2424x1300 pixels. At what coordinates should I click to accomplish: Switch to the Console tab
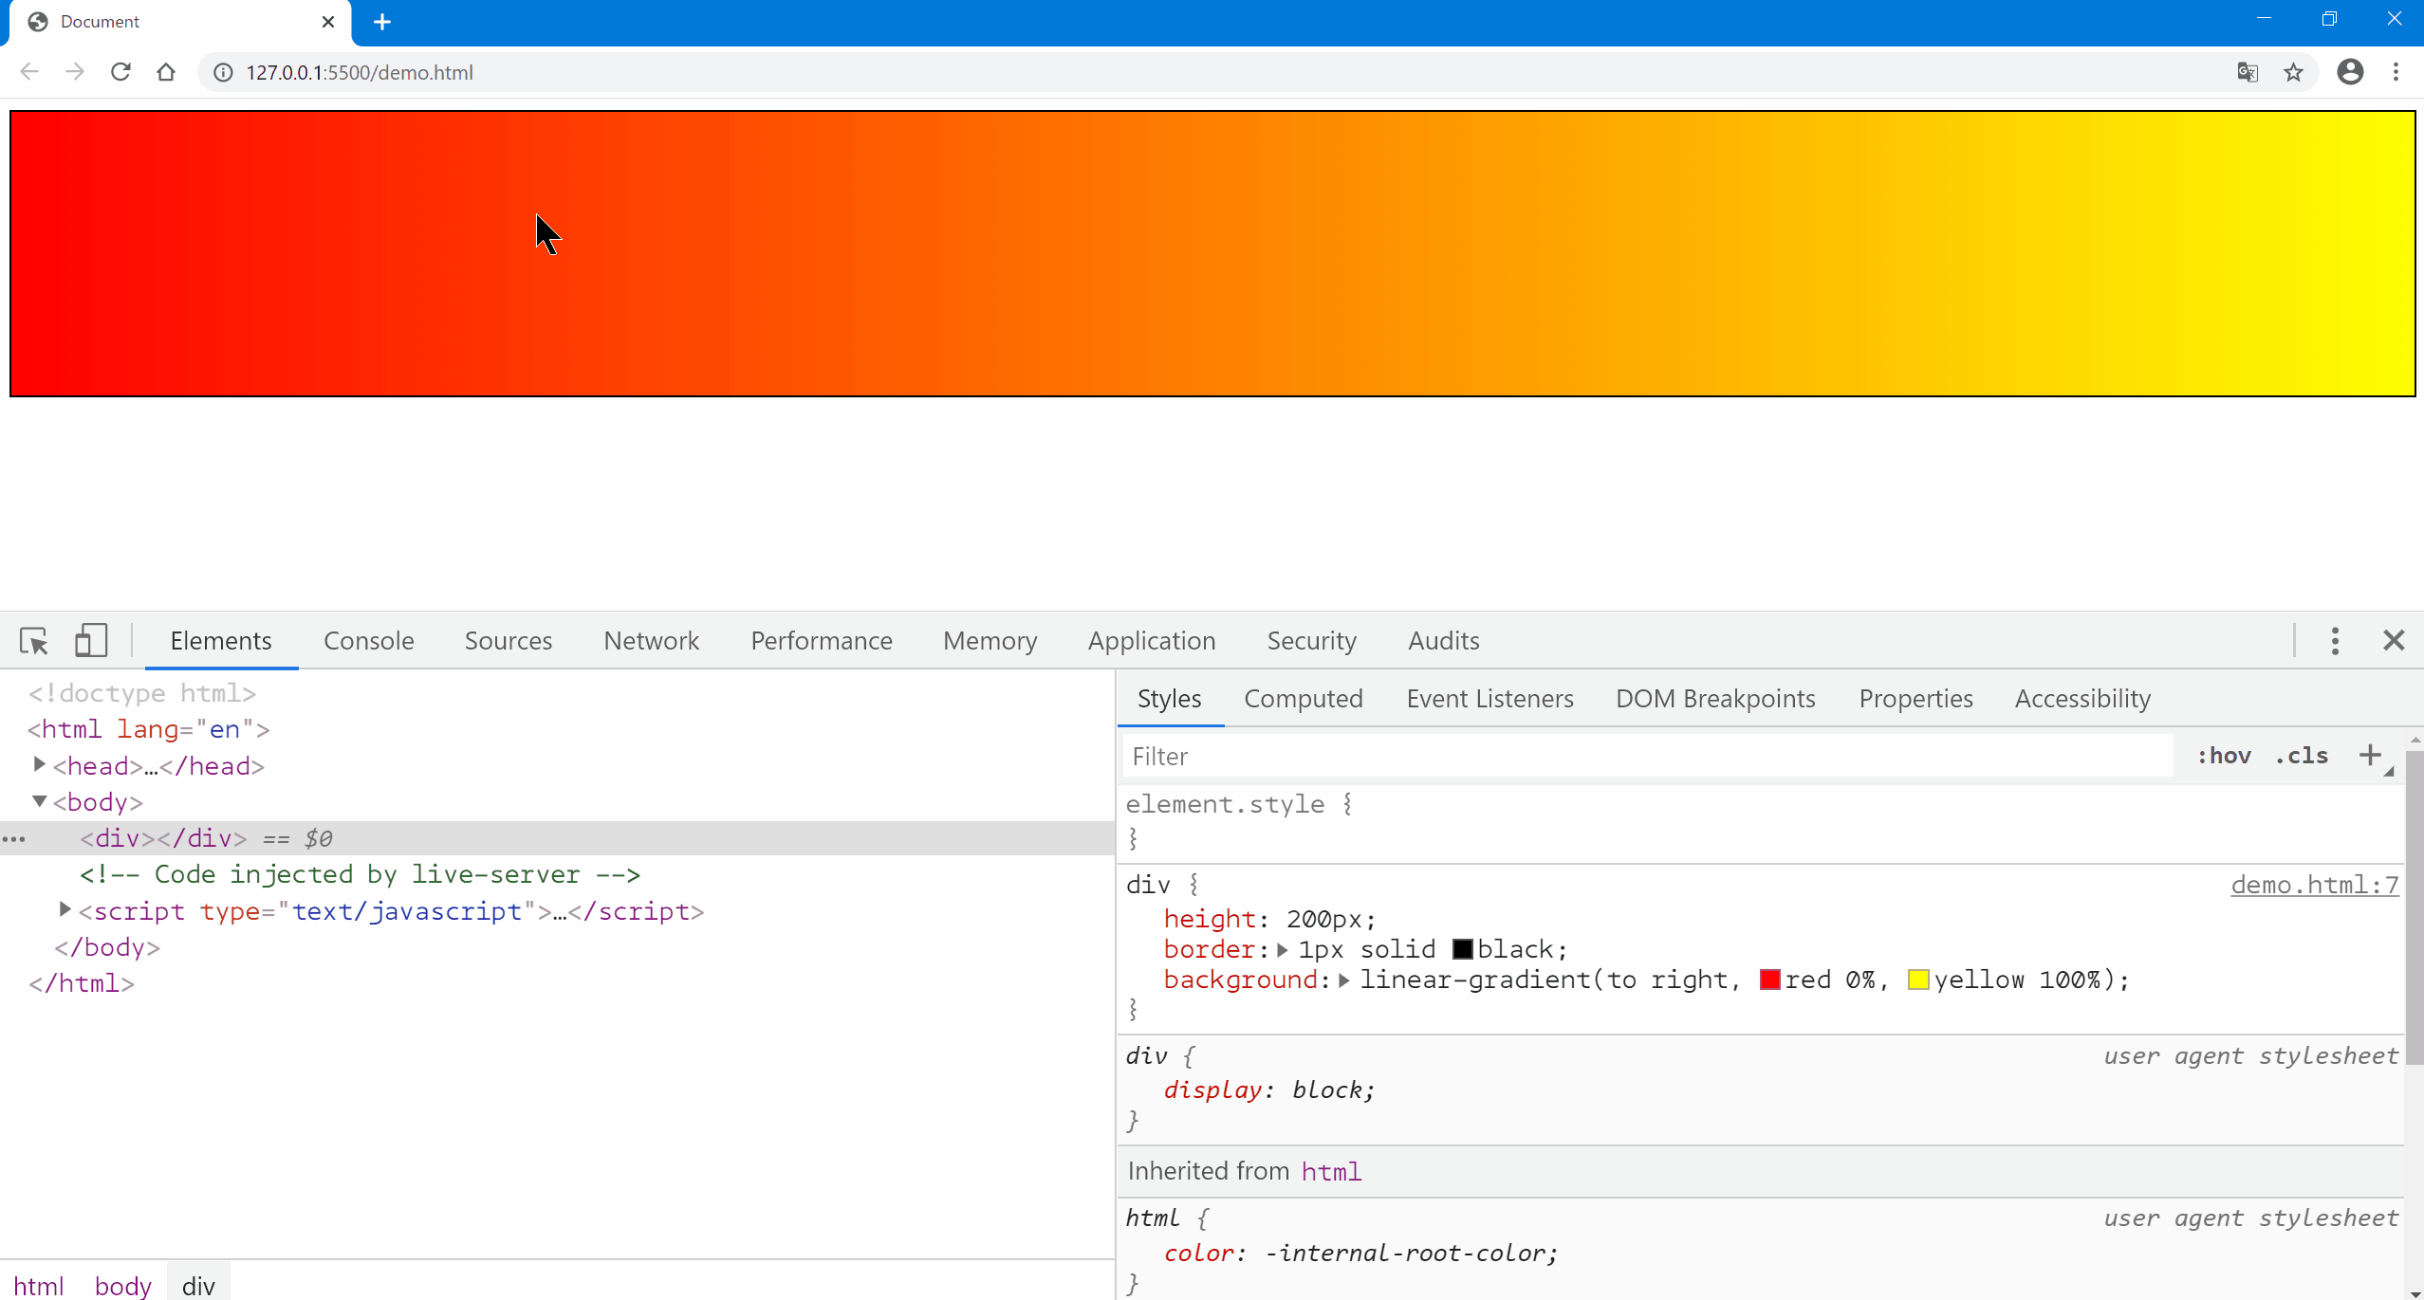[368, 641]
